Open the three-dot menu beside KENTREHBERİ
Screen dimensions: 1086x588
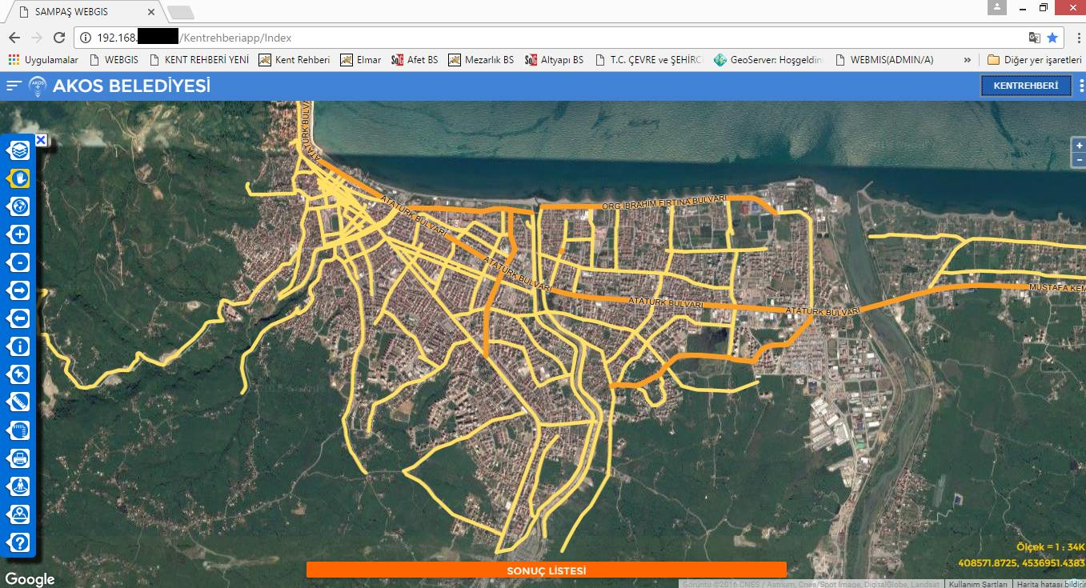pos(1080,86)
